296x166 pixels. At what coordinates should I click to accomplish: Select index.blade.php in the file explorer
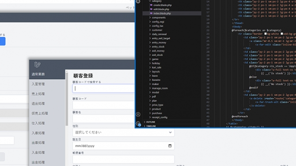click(x=162, y=13)
